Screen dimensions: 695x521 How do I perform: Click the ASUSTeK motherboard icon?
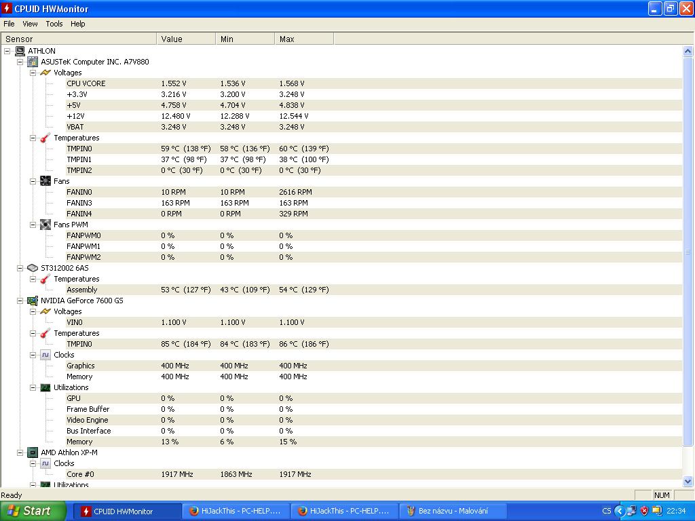click(33, 62)
